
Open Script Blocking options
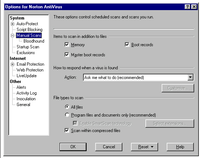(30, 30)
